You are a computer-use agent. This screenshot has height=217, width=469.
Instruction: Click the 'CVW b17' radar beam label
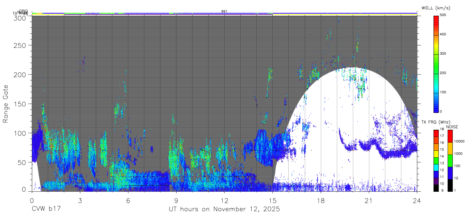46,209
